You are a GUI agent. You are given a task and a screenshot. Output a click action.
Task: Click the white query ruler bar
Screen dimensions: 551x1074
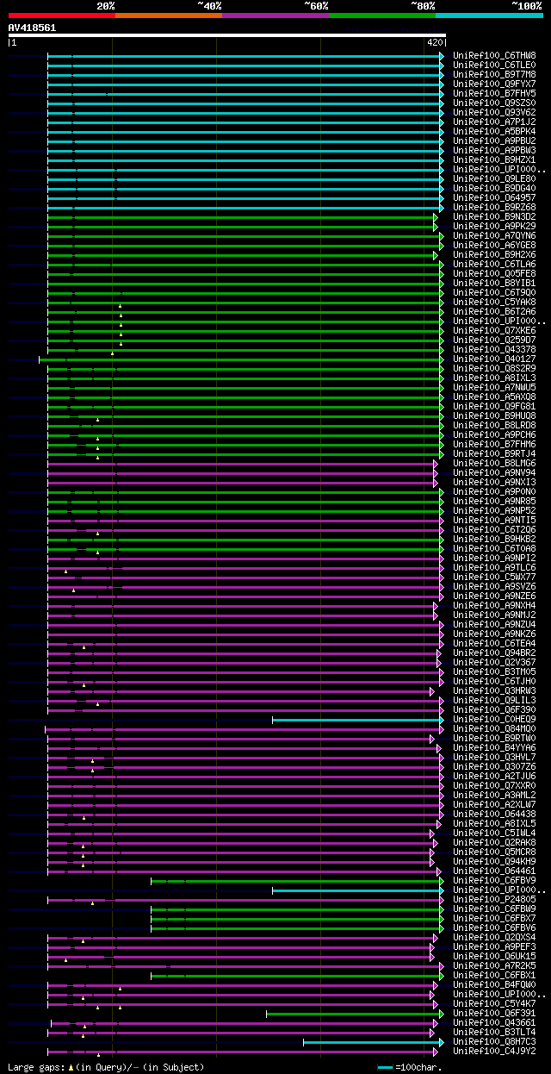click(226, 35)
